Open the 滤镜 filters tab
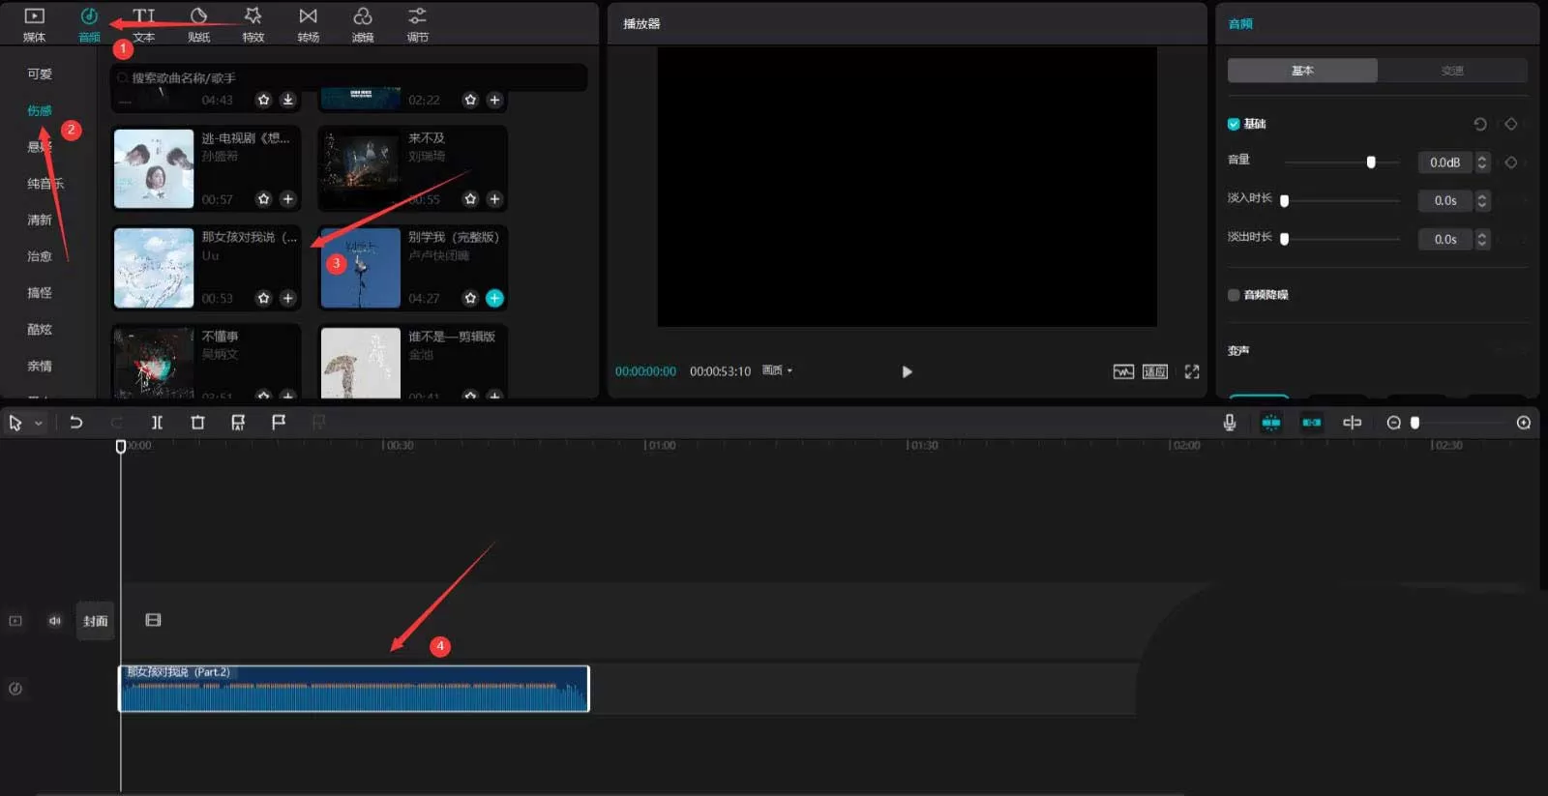 click(363, 25)
